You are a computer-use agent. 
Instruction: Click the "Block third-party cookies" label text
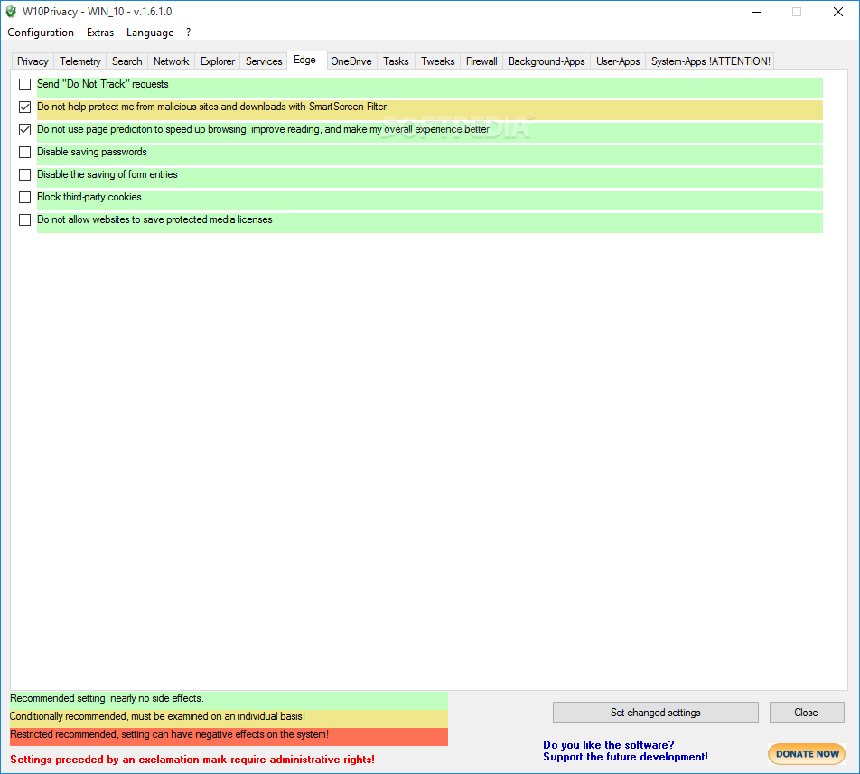[x=89, y=197]
